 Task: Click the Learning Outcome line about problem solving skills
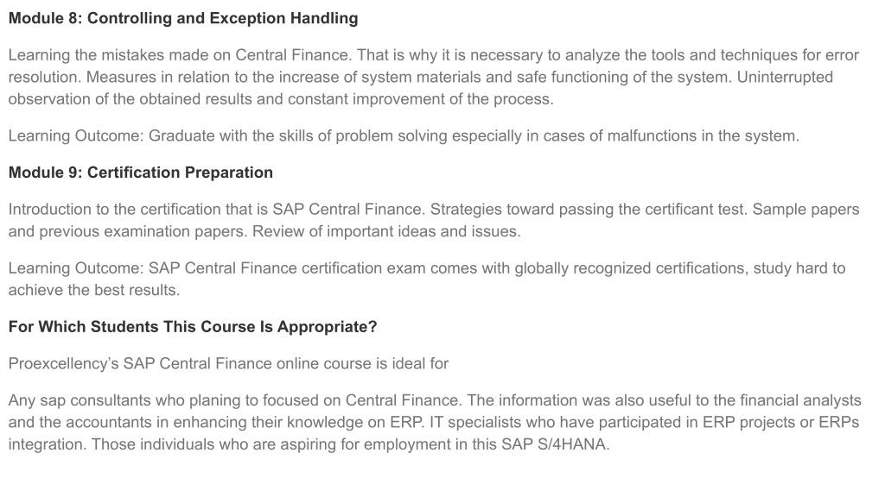point(404,135)
